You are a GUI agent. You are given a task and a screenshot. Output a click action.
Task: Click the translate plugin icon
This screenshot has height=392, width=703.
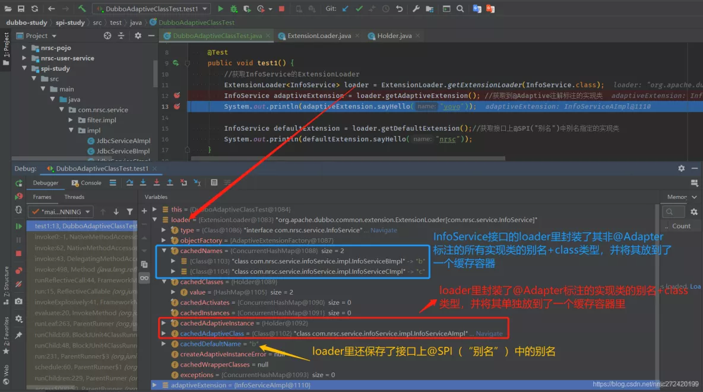477,8
